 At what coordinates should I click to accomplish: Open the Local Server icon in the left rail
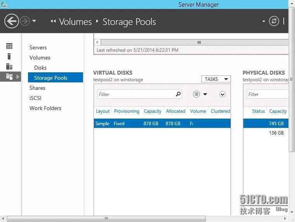pyautogui.click(x=9, y=56)
